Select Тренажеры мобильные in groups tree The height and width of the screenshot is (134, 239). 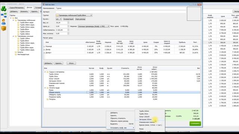26,20
